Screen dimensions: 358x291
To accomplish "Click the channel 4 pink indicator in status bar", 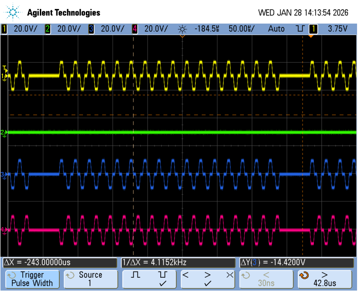I will coord(135,29).
